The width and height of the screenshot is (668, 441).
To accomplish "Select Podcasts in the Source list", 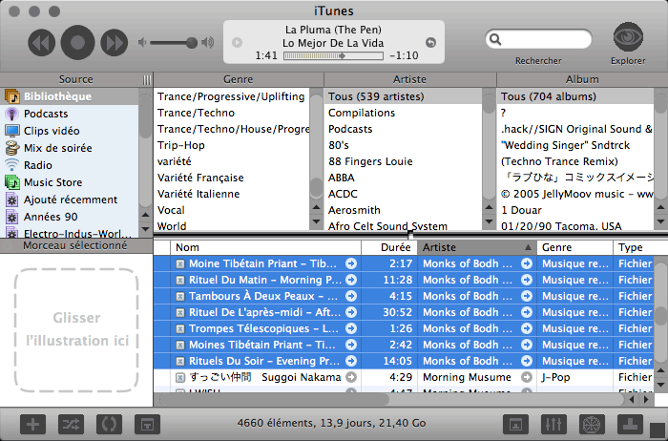I will pos(46,114).
